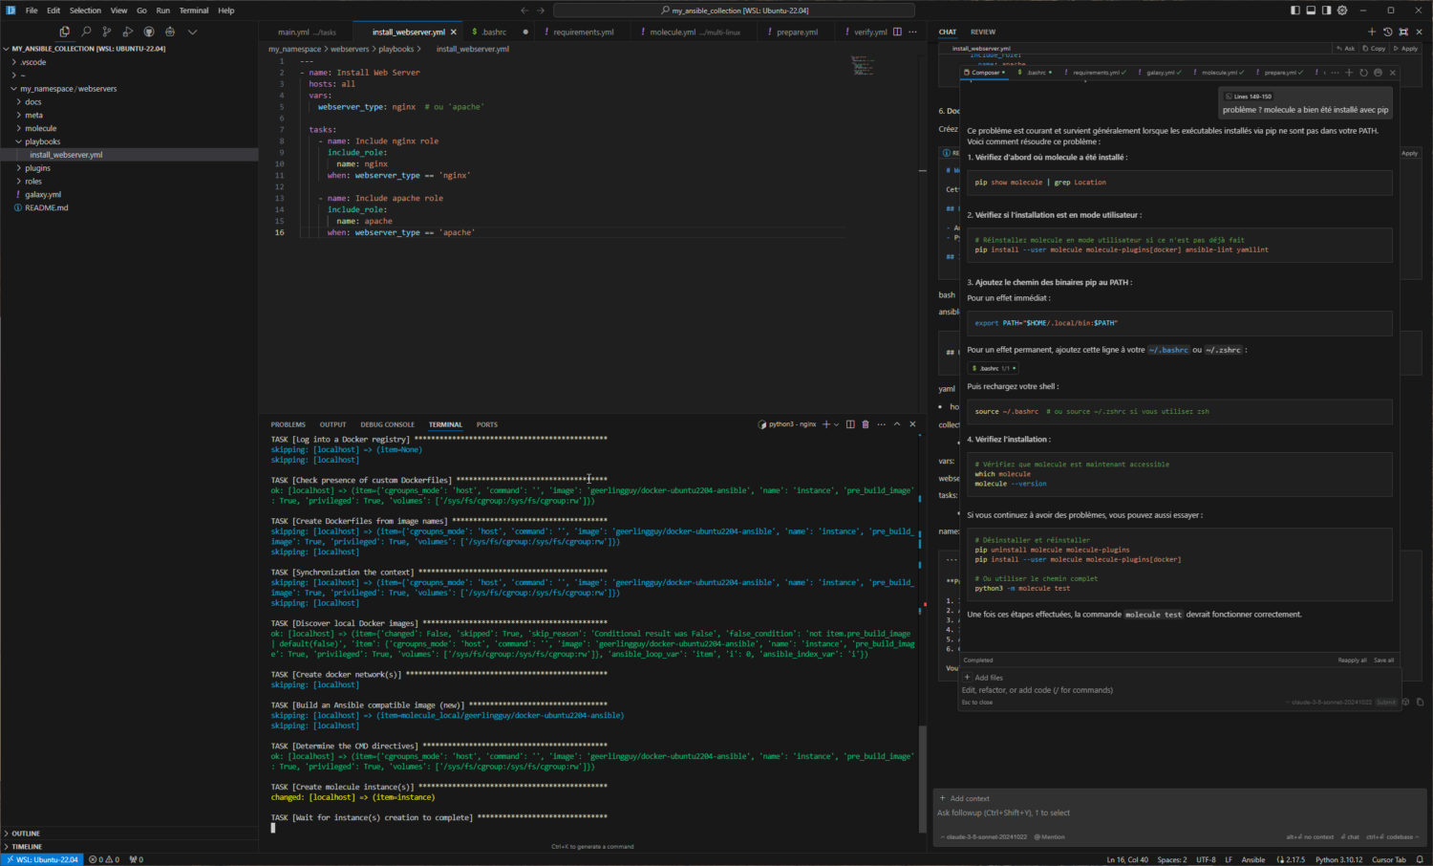Click the copy icon beside Submit
Image resolution: width=1433 pixels, height=866 pixels.
coord(1420,702)
